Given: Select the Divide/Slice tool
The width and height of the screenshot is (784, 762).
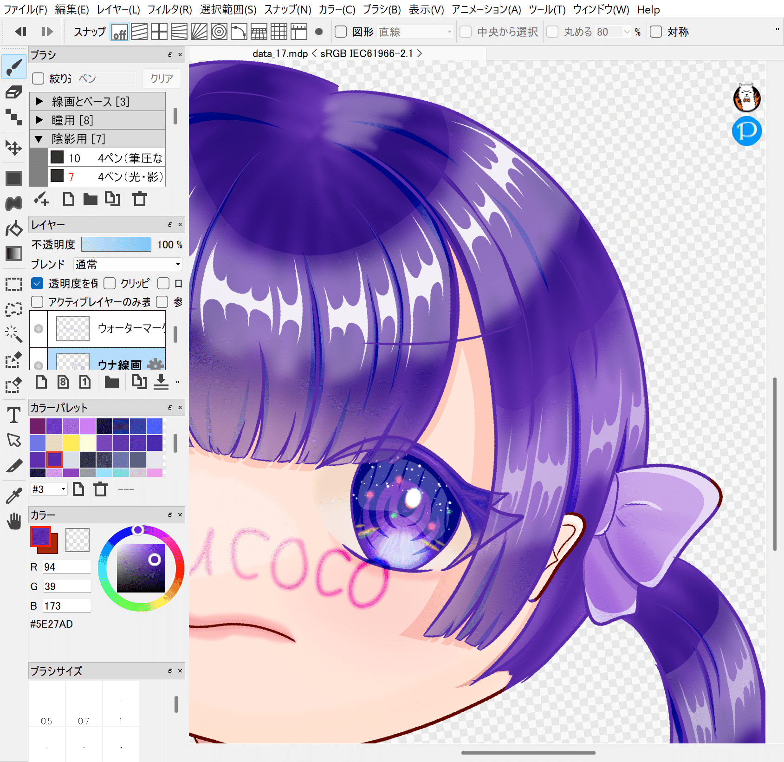Looking at the screenshot, I should pyautogui.click(x=14, y=465).
